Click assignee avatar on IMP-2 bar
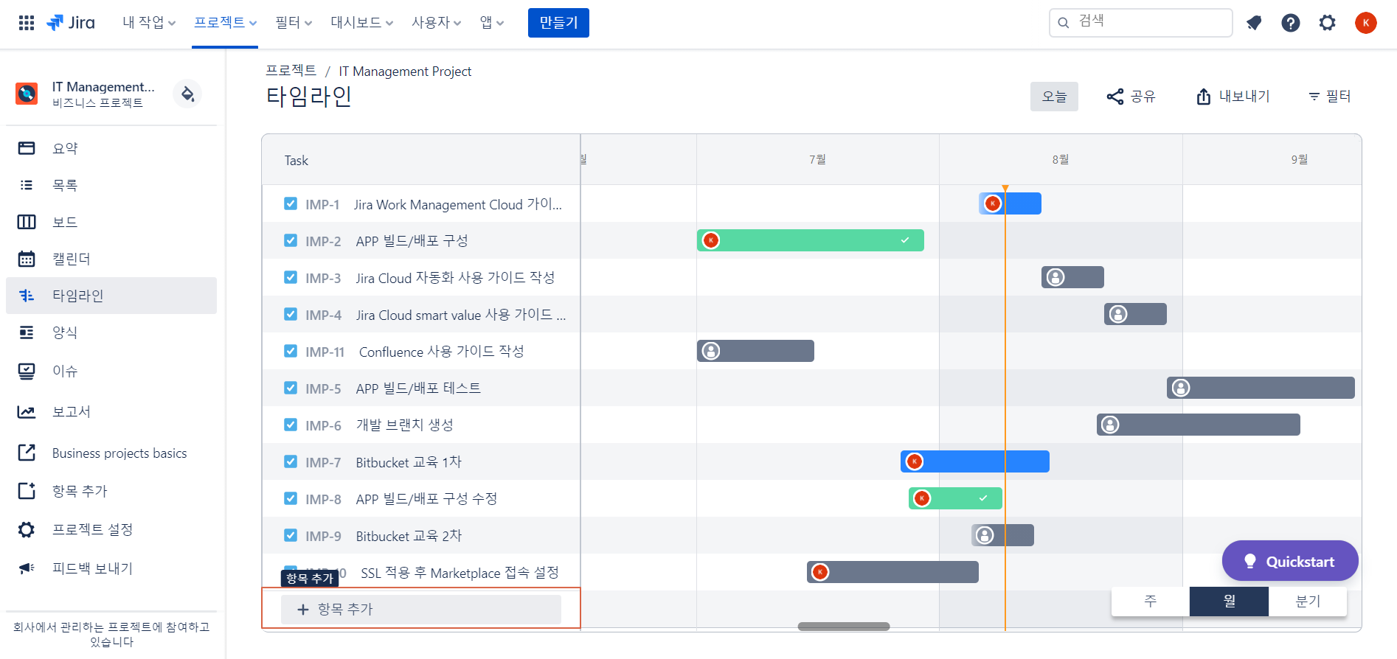 (711, 240)
